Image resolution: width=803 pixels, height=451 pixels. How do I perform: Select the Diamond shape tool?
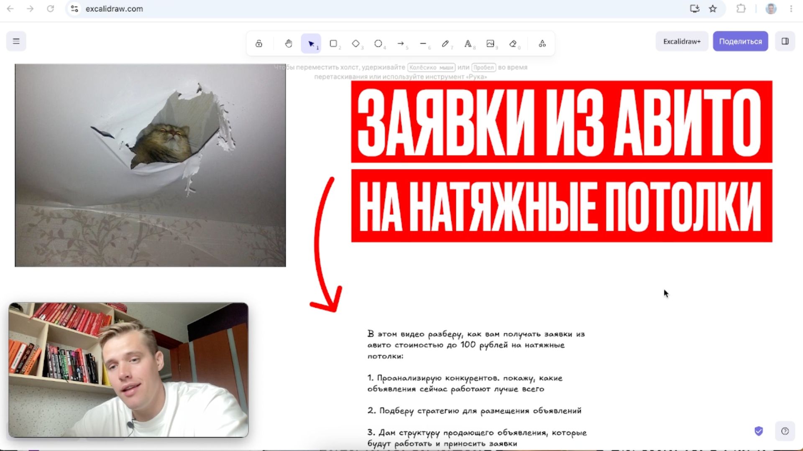coord(356,43)
